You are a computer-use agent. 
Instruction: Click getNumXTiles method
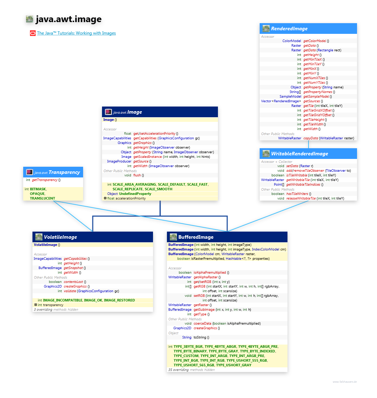[314, 78]
